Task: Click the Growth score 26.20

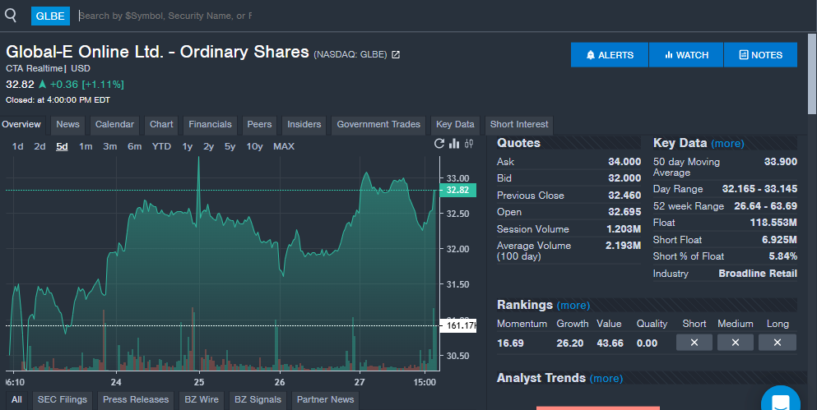Action: coord(569,343)
